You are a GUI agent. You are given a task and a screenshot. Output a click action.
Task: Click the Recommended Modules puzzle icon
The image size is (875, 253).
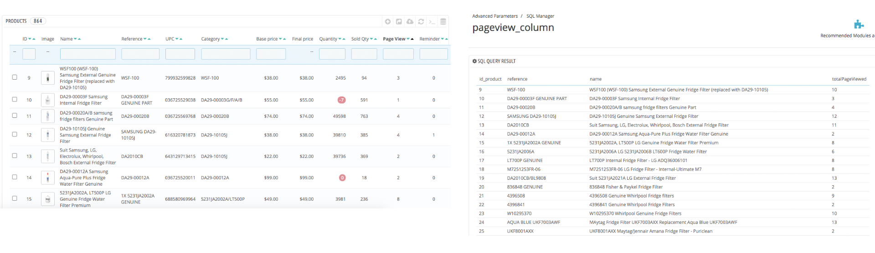(x=859, y=24)
